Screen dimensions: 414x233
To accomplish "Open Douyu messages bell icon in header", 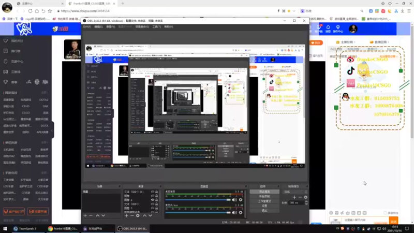I will click(x=328, y=29).
